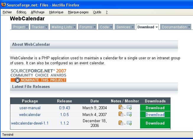Viewport: 193px width, 139px height.
Task: Open the Historique menu
Action: [x=56, y=12]
